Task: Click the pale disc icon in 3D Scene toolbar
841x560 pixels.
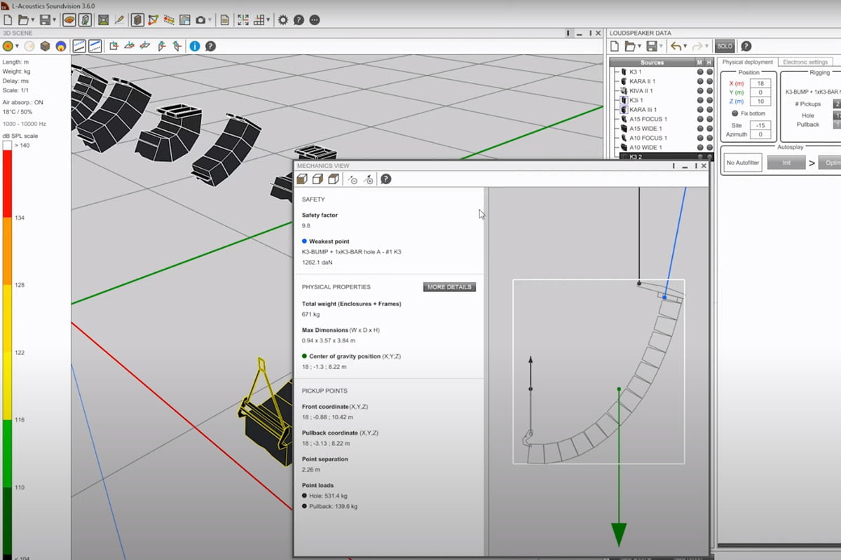Action: point(29,46)
